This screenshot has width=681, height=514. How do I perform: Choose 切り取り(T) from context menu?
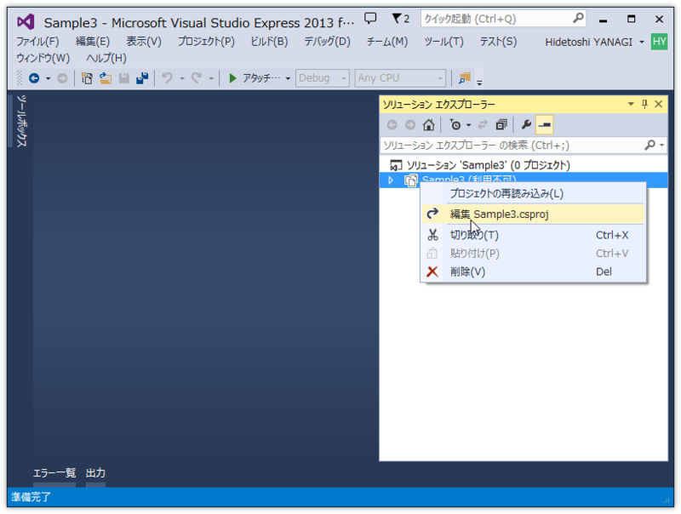tap(533, 235)
